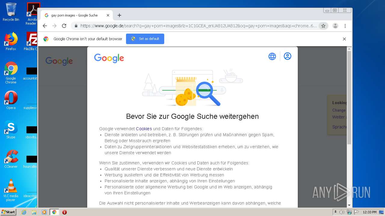Open the network tray icon

pos(349,212)
